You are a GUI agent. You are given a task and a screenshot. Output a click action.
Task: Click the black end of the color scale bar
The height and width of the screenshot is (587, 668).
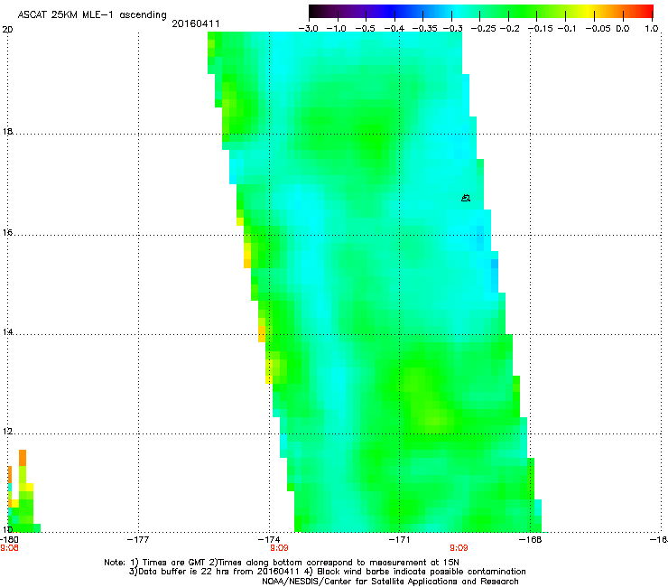(314, 12)
